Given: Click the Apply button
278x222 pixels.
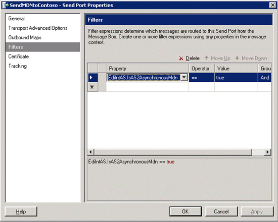Looking at the screenshot, I should (x=257, y=211).
